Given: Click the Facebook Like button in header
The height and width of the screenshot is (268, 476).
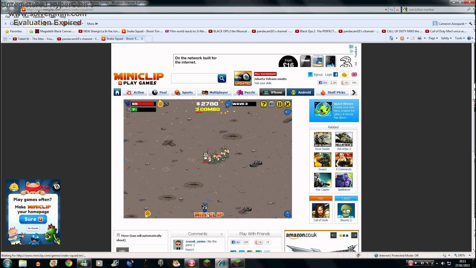Looking at the screenshot, I should [x=322, y=83].
